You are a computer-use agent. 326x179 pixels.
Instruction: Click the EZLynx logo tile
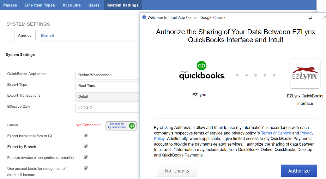coord(305,73)
